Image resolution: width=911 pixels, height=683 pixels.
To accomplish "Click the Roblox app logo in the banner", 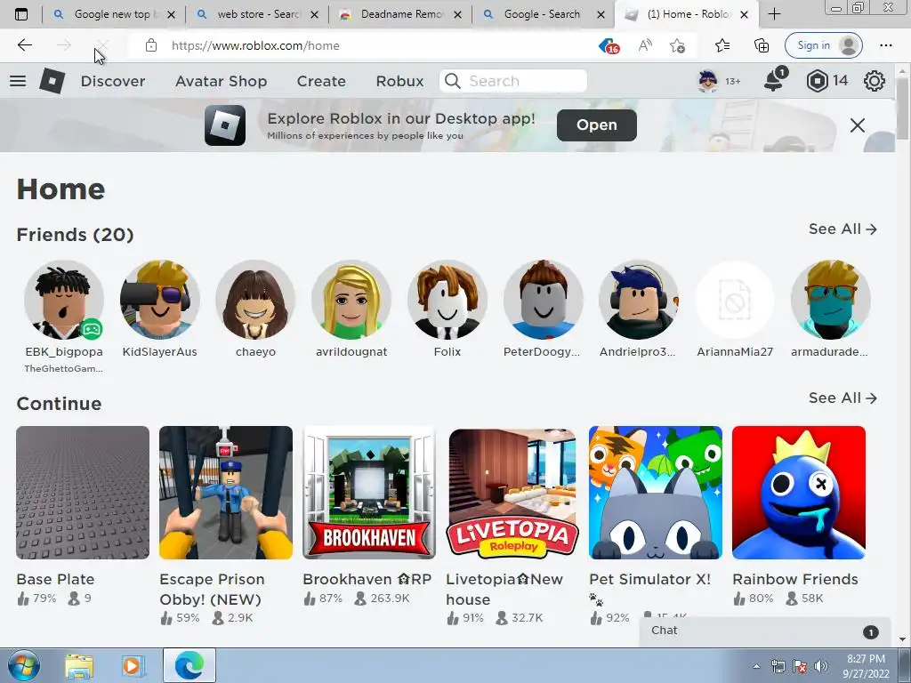I will [225, 125].
